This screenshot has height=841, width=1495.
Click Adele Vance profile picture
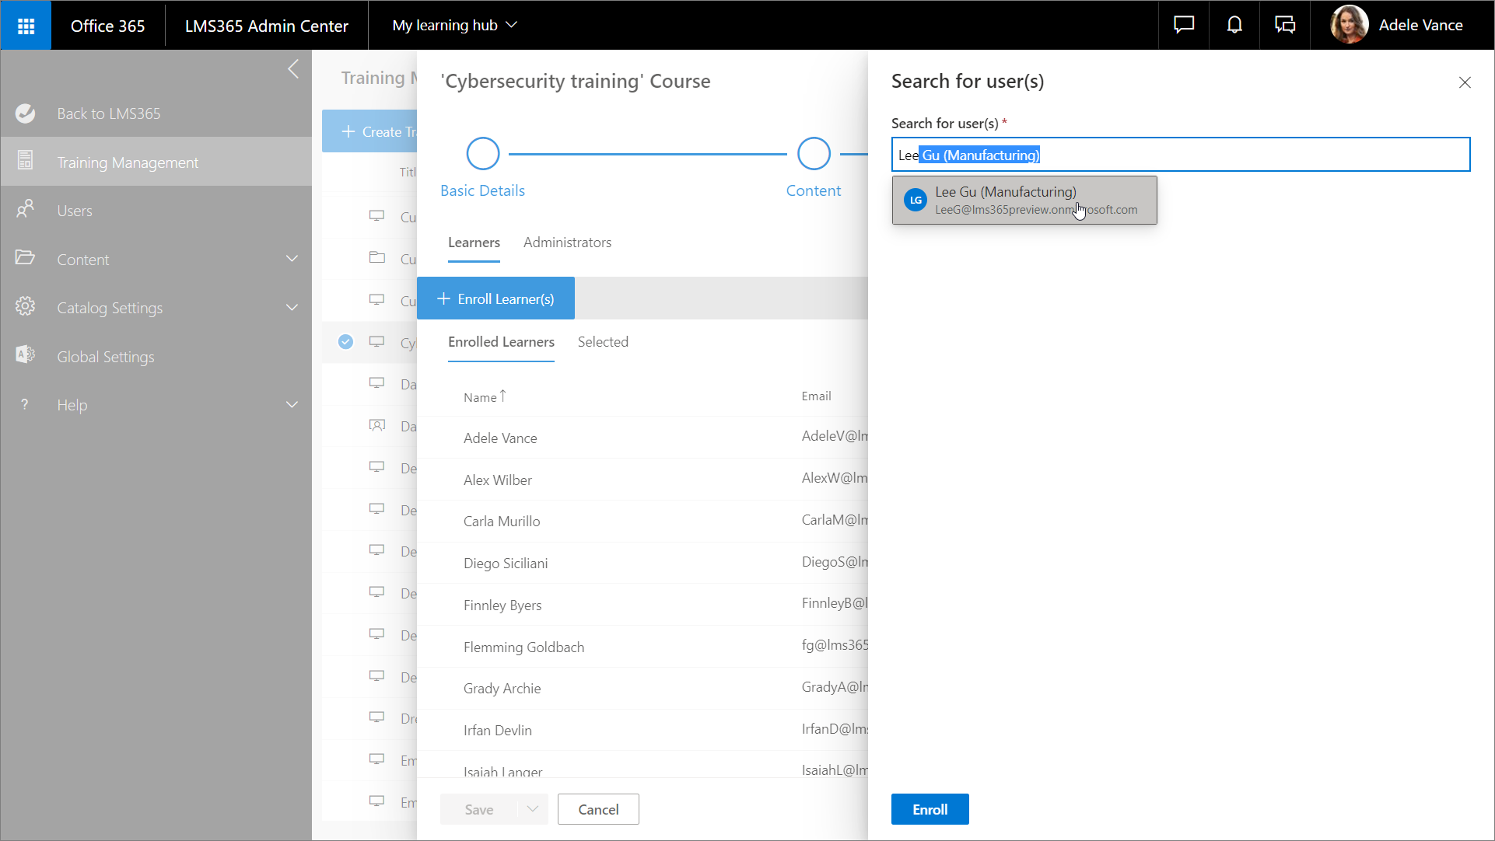click(x=1350, y=26)
